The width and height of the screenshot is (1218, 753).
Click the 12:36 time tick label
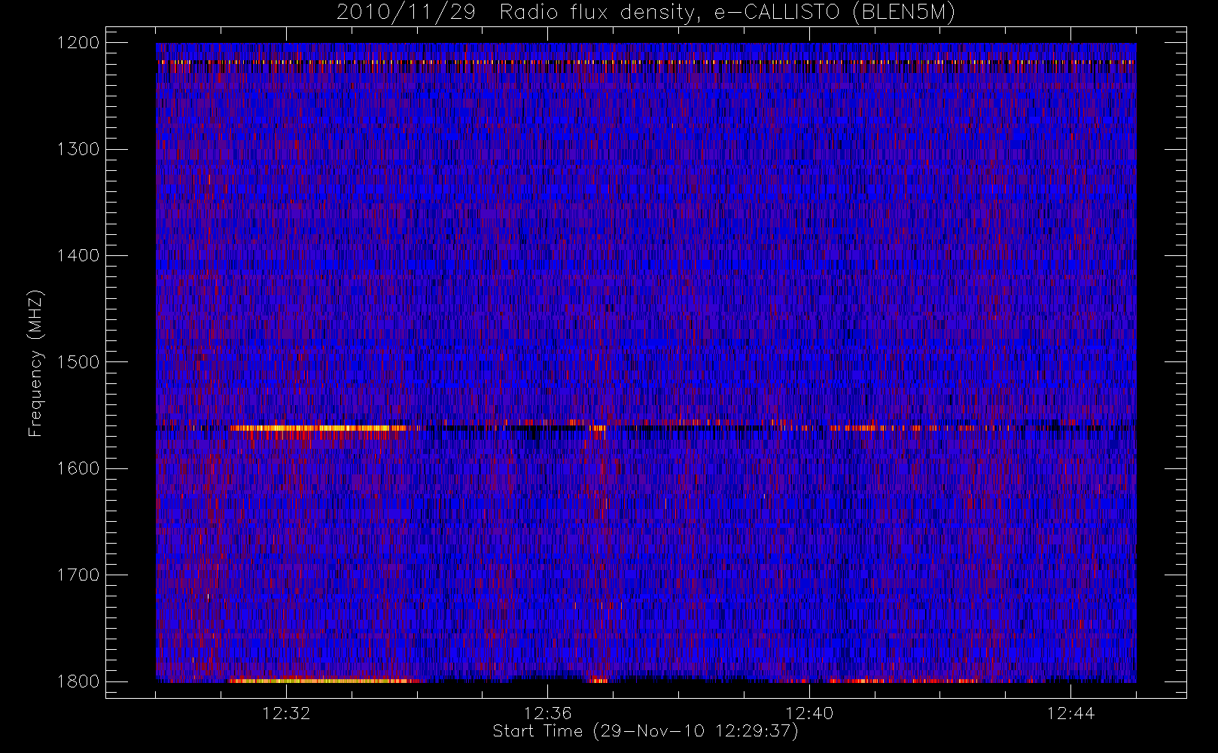click(x=548, y=713)
